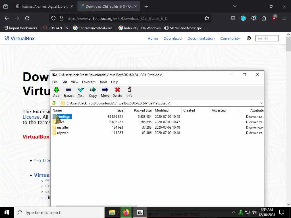Click VirtualBox Community nav link

[x=230, y=38]
